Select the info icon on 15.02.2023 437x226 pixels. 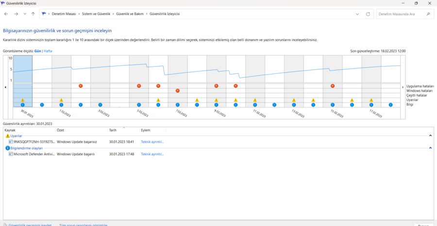pos(333,104)
